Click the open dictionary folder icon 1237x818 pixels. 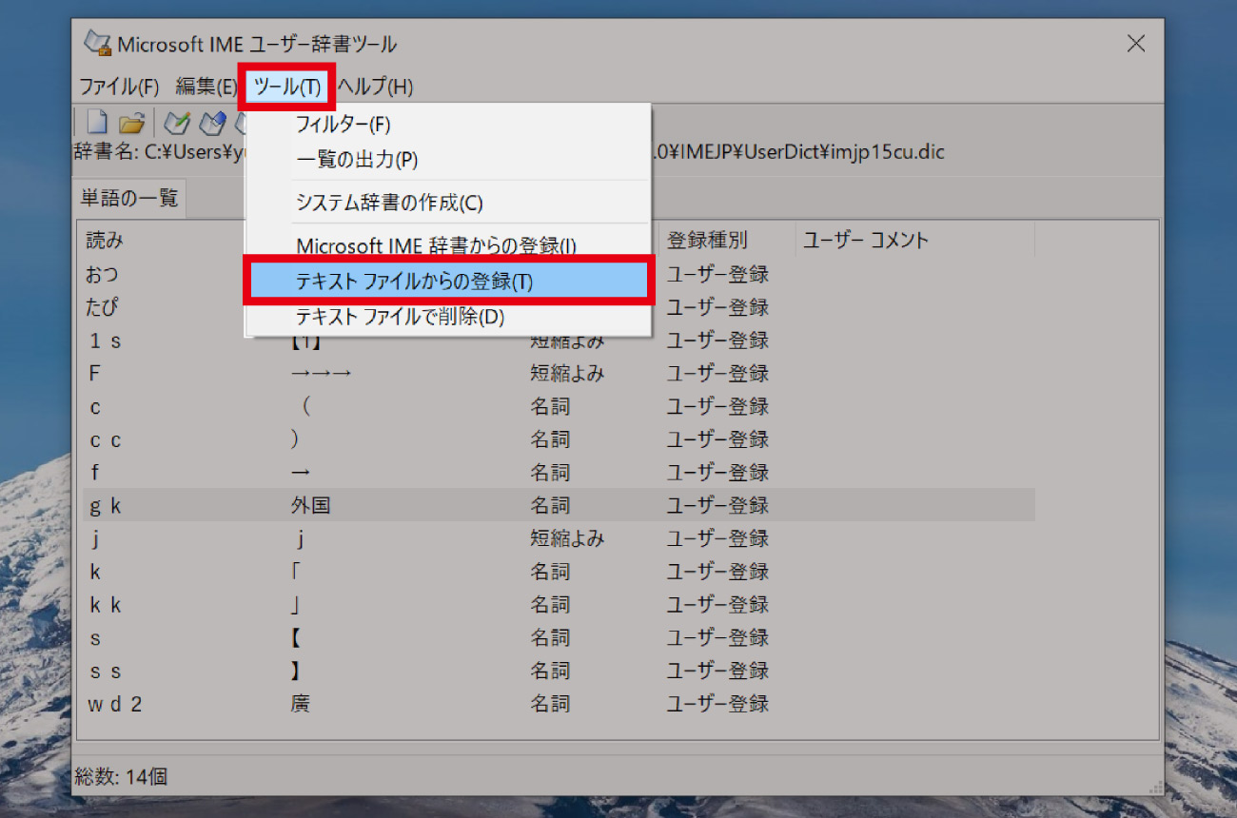click(x=132, y=122)
